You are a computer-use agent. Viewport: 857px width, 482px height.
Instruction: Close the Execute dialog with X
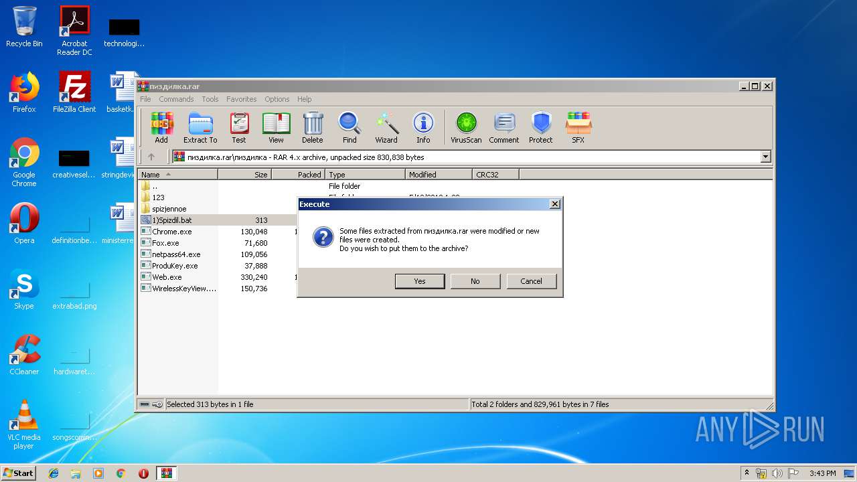coord(555,204)
